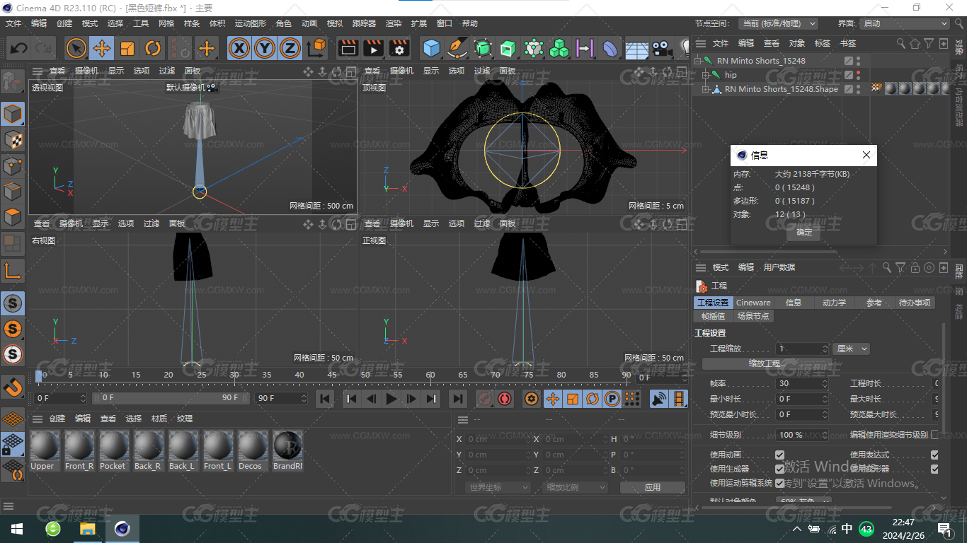Click the 帧率 input field
Screen dimensions: 967x543
[x=802, y=383]
